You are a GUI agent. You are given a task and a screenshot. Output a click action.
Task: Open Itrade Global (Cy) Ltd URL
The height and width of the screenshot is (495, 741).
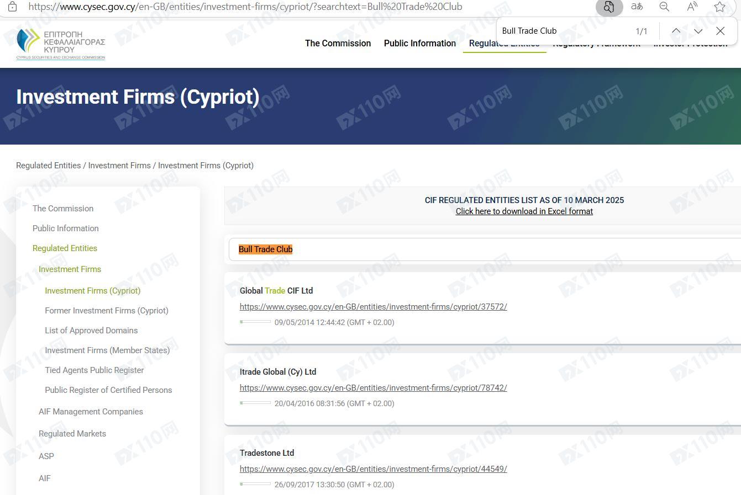(x=373, y=388)
